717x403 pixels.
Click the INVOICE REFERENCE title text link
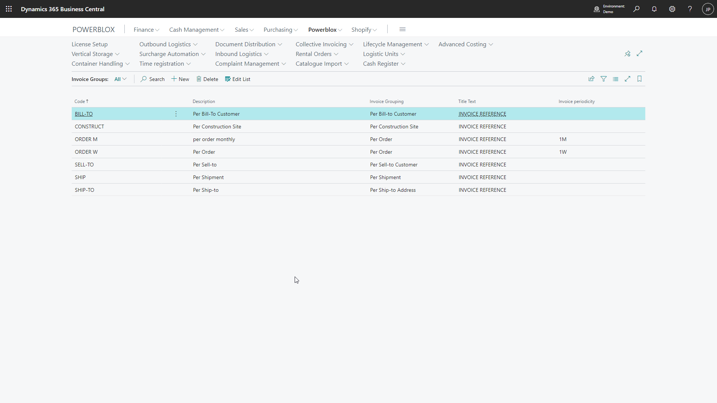coord(482,114)
